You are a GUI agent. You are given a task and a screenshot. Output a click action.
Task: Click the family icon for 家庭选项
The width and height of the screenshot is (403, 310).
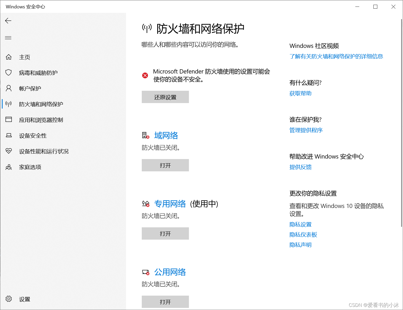pyautogui.click(x=9, y=167)
